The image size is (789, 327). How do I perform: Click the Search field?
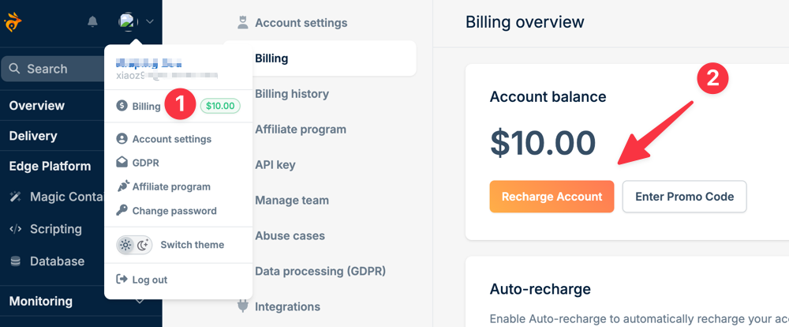click(54, 69)
